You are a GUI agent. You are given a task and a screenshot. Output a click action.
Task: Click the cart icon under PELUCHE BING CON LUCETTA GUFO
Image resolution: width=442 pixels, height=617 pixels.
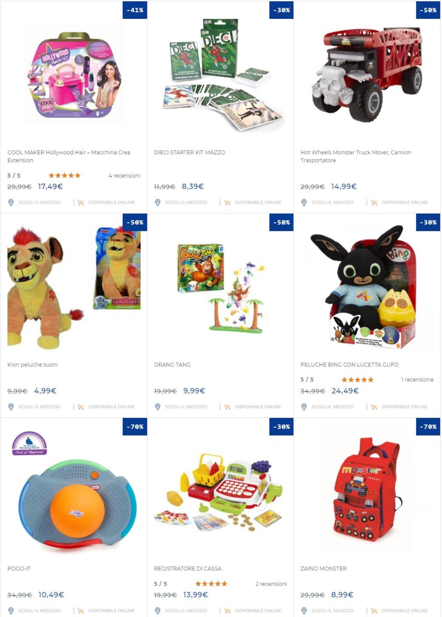coord(374,407)
